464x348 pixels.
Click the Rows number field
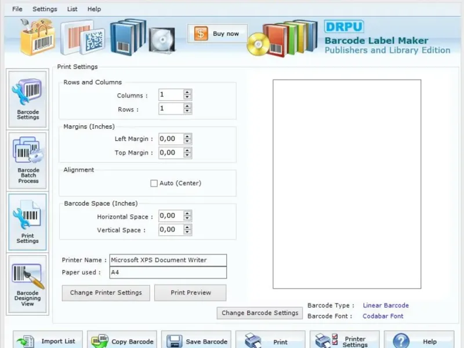click(171, 108)
